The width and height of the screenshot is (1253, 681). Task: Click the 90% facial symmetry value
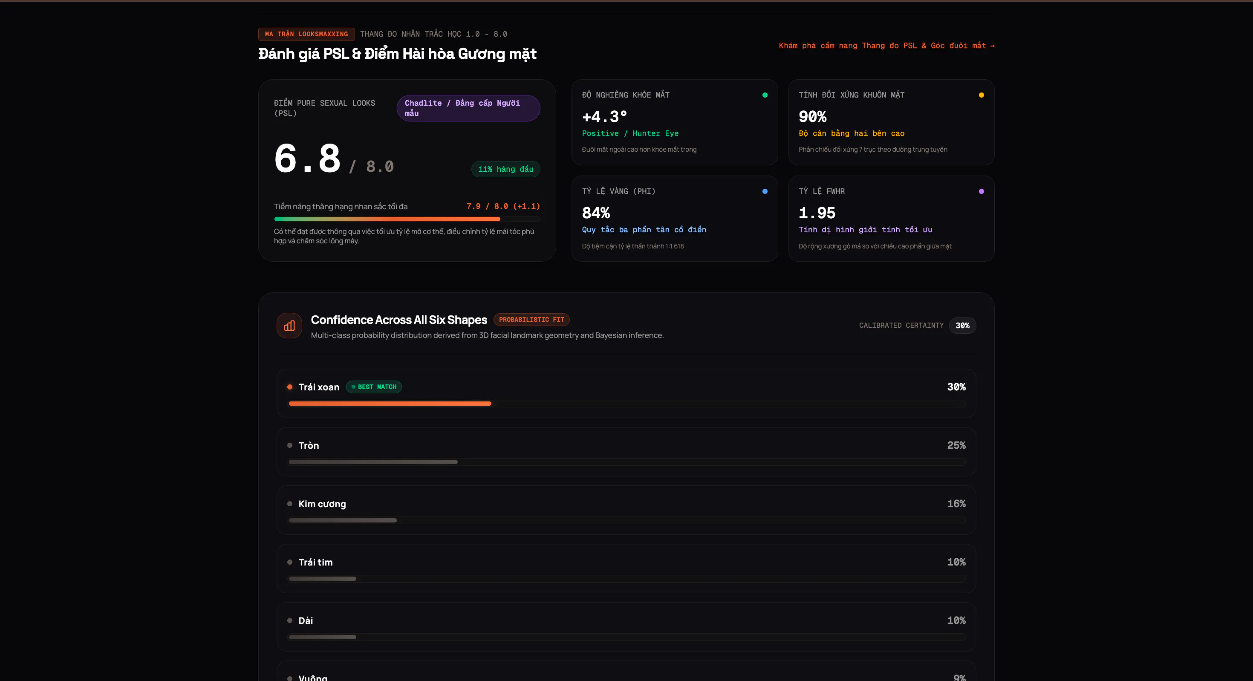click(x=812, y=117)
